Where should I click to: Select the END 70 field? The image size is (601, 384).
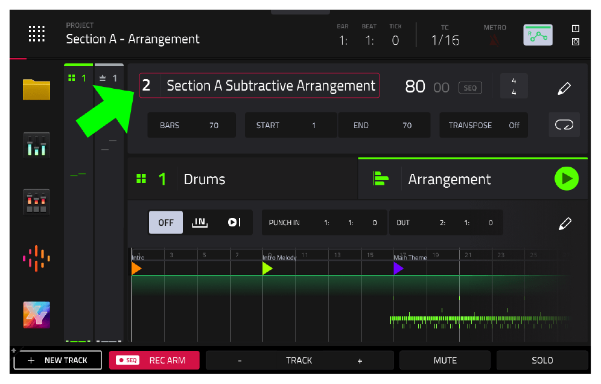pos(384,125)
